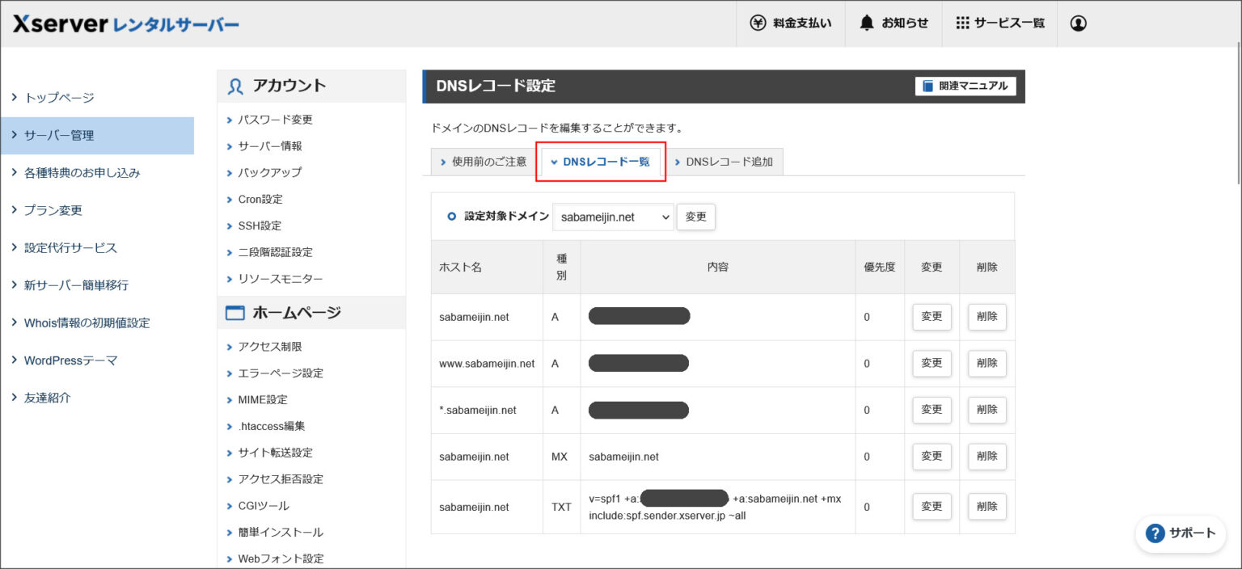
Task: Click the お知らせ notification bell
Action: click(893, 23)
